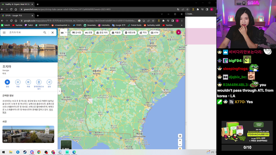This screenshot has width=276, height=155.
Task: Click the small keyboard icon left of the chips
Action: coord(62,33)
